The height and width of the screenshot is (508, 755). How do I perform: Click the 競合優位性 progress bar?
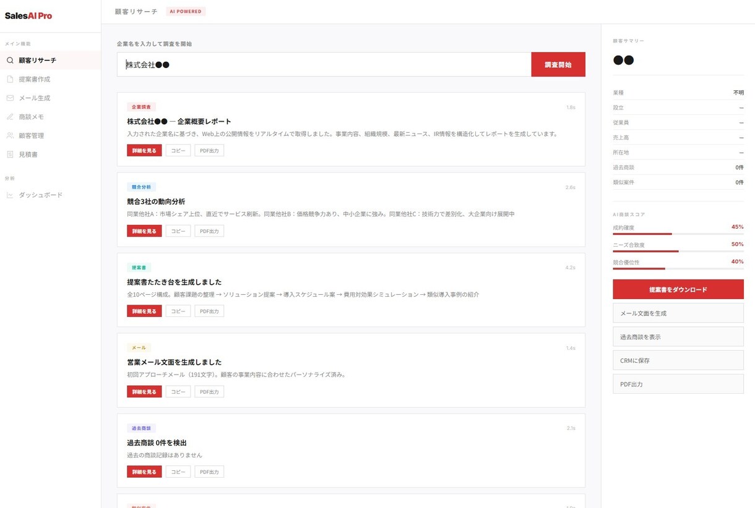coord(678,268)
